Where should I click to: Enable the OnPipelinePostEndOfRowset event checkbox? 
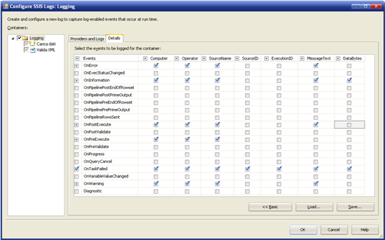click(x=76, y=88)
